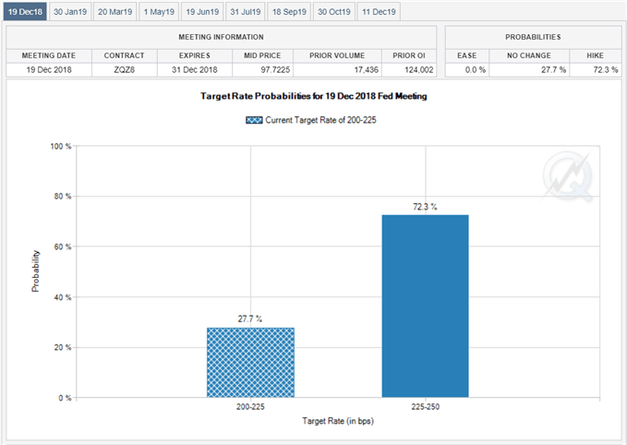The height and width of the screenshot is (445, 627).
Task: Click the solid blue 225-250 bar
Action: 425,307
